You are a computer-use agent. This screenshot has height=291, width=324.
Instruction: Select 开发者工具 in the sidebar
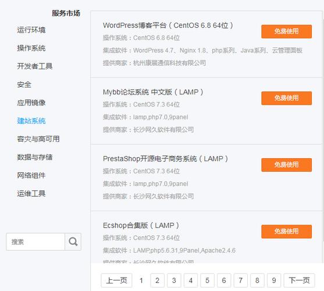click(x=35, y=66)
